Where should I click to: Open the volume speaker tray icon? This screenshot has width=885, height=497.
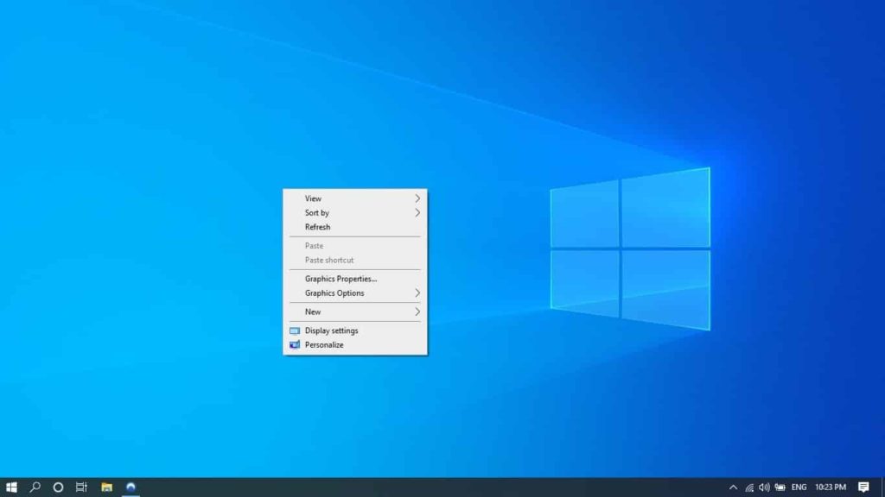click(x=764, y=488)
